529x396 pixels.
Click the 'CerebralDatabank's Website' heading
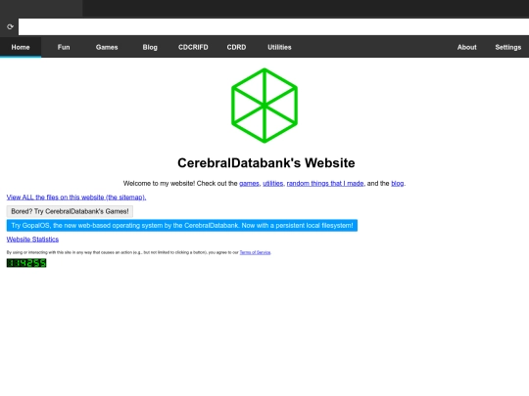266,163
